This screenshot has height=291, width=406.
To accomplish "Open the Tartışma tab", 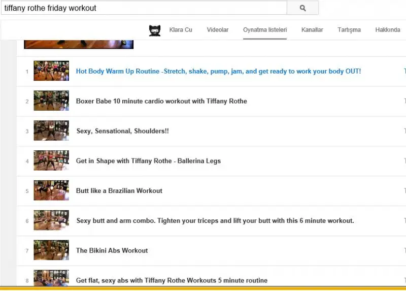I will click(349, 30).
